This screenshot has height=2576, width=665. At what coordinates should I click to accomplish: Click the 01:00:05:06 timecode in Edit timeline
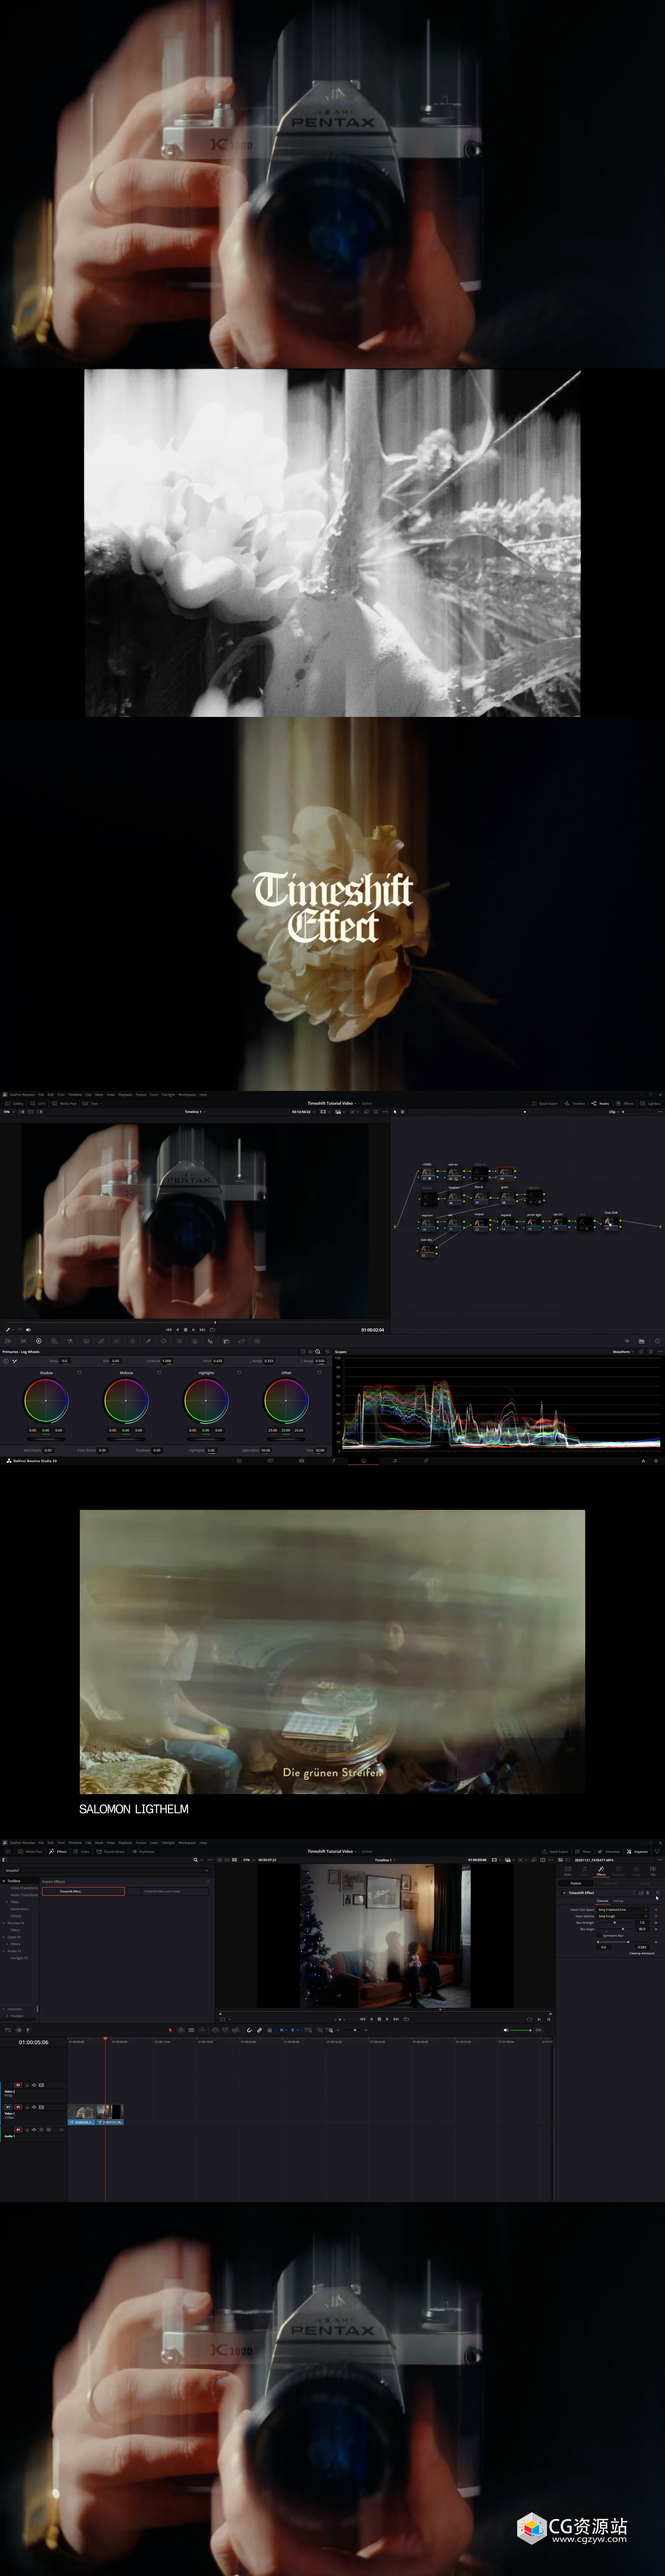coord(34,2043)
